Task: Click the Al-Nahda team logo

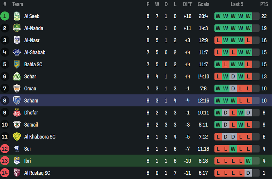Action: 17,28
